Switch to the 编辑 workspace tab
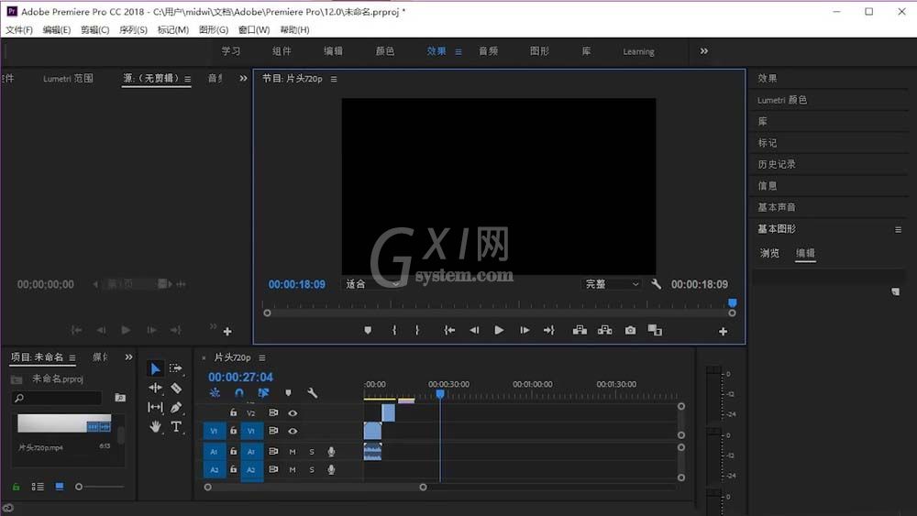The height and width of the screenshot is (516, 917). point(334,51)
